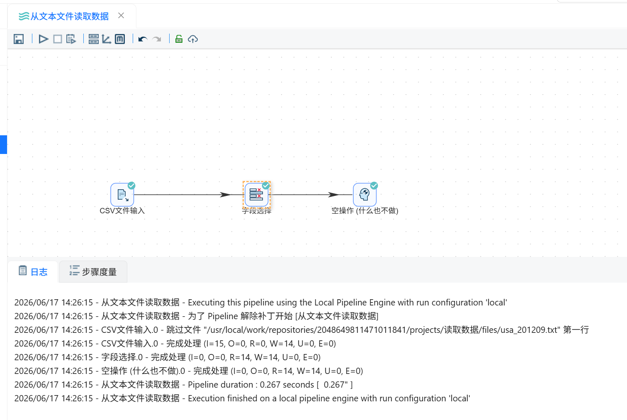Click the CSV文件输入 label text
Screen dimensions: 627x420
coord(122,211)
